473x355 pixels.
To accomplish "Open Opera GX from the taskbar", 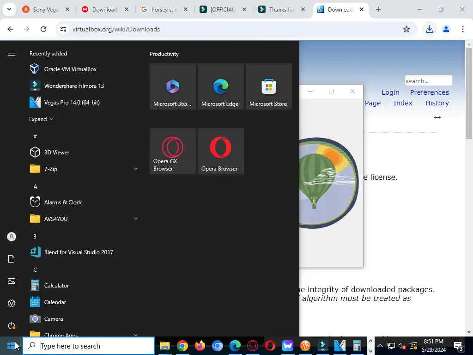I will pyautogui.click(x=253, y=346).
